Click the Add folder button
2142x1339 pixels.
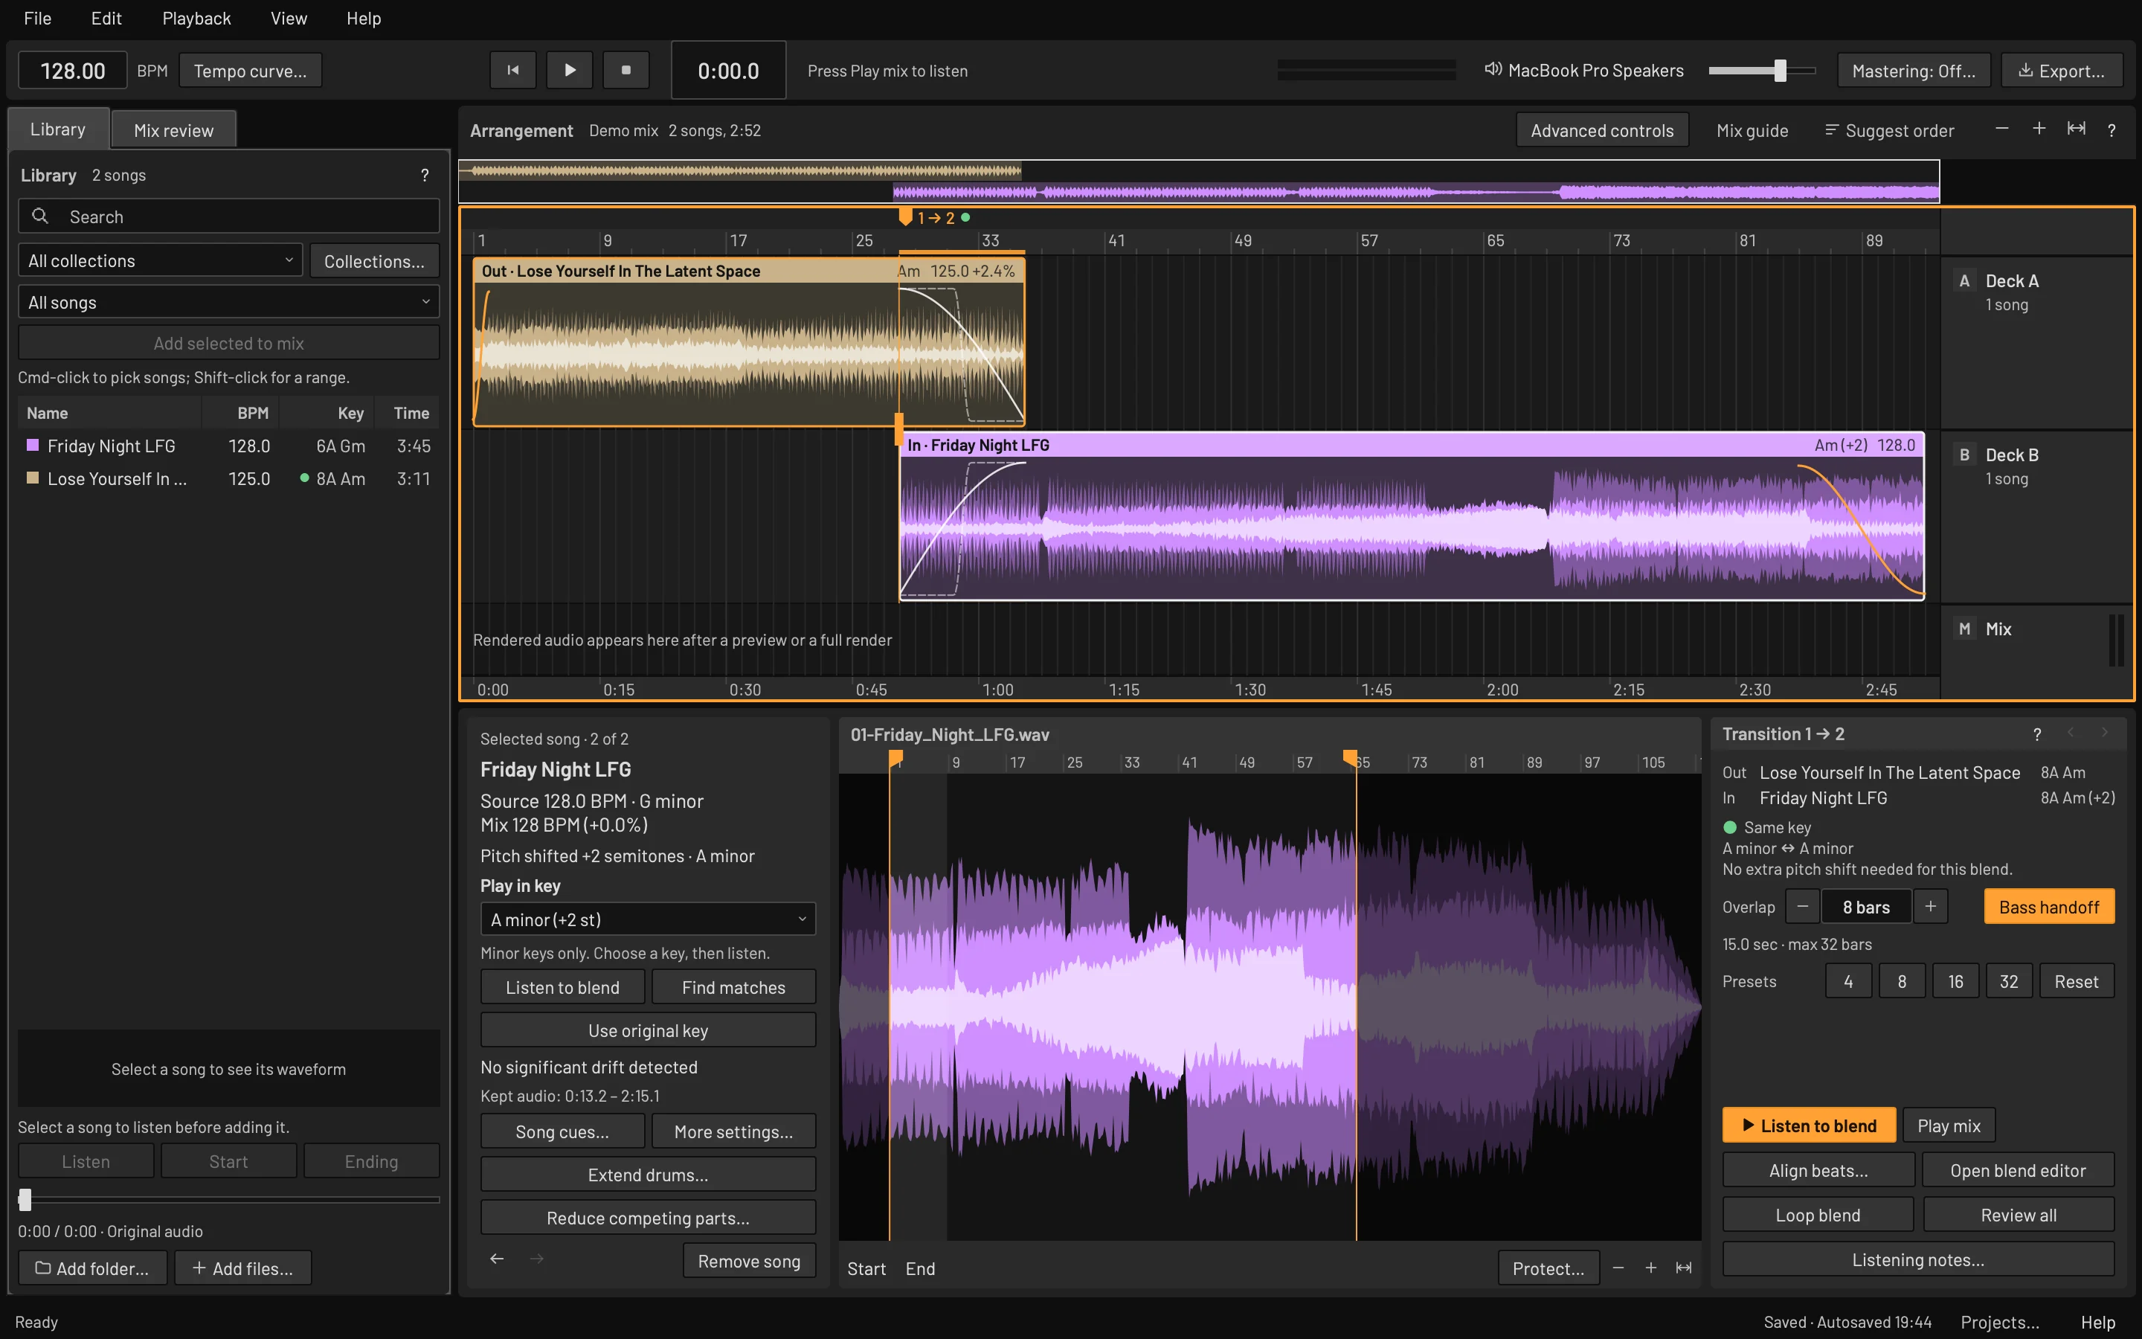click(x=92, y=1268)
